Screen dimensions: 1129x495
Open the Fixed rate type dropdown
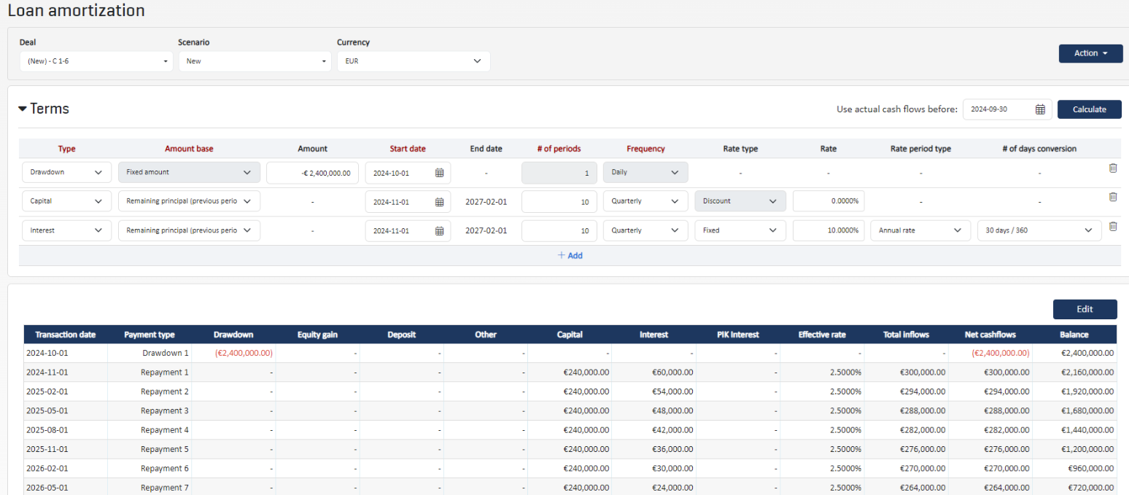pyautogui.click(x=740, y=230)
